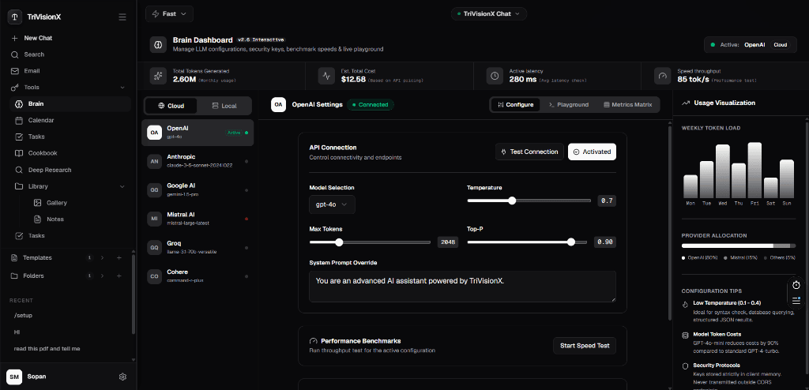
Task: Switch to the Cloud providers toggle
Action: 171,106
